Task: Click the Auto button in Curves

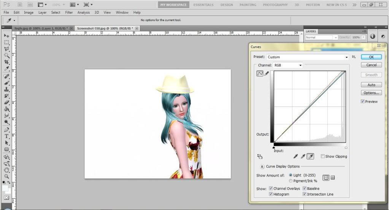Action: point(371,85)
